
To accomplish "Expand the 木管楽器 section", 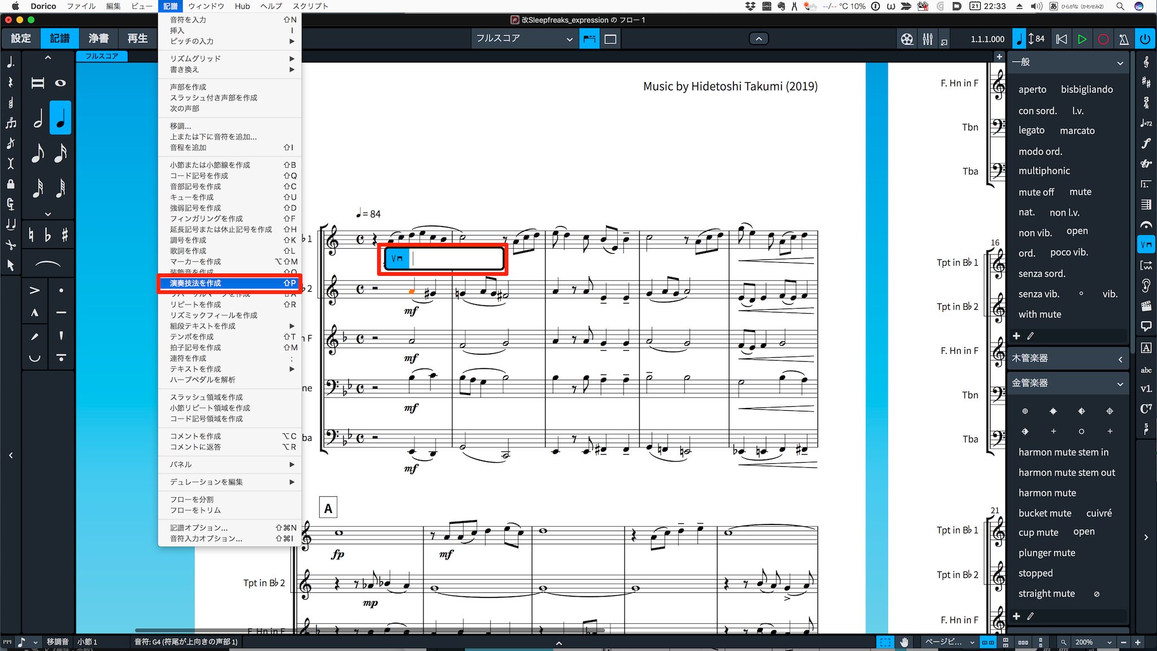I will (1120, 359).
